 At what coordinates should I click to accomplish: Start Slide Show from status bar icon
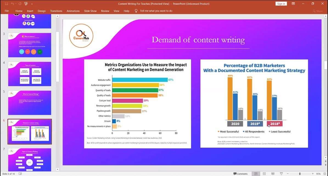pyautogui.click(x=281, y=174)
